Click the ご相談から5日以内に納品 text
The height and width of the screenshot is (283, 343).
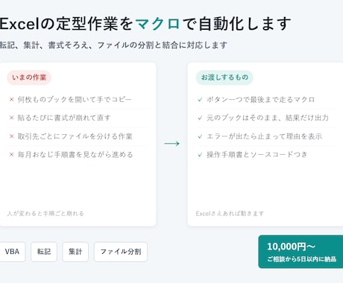(x=302, y=259)
